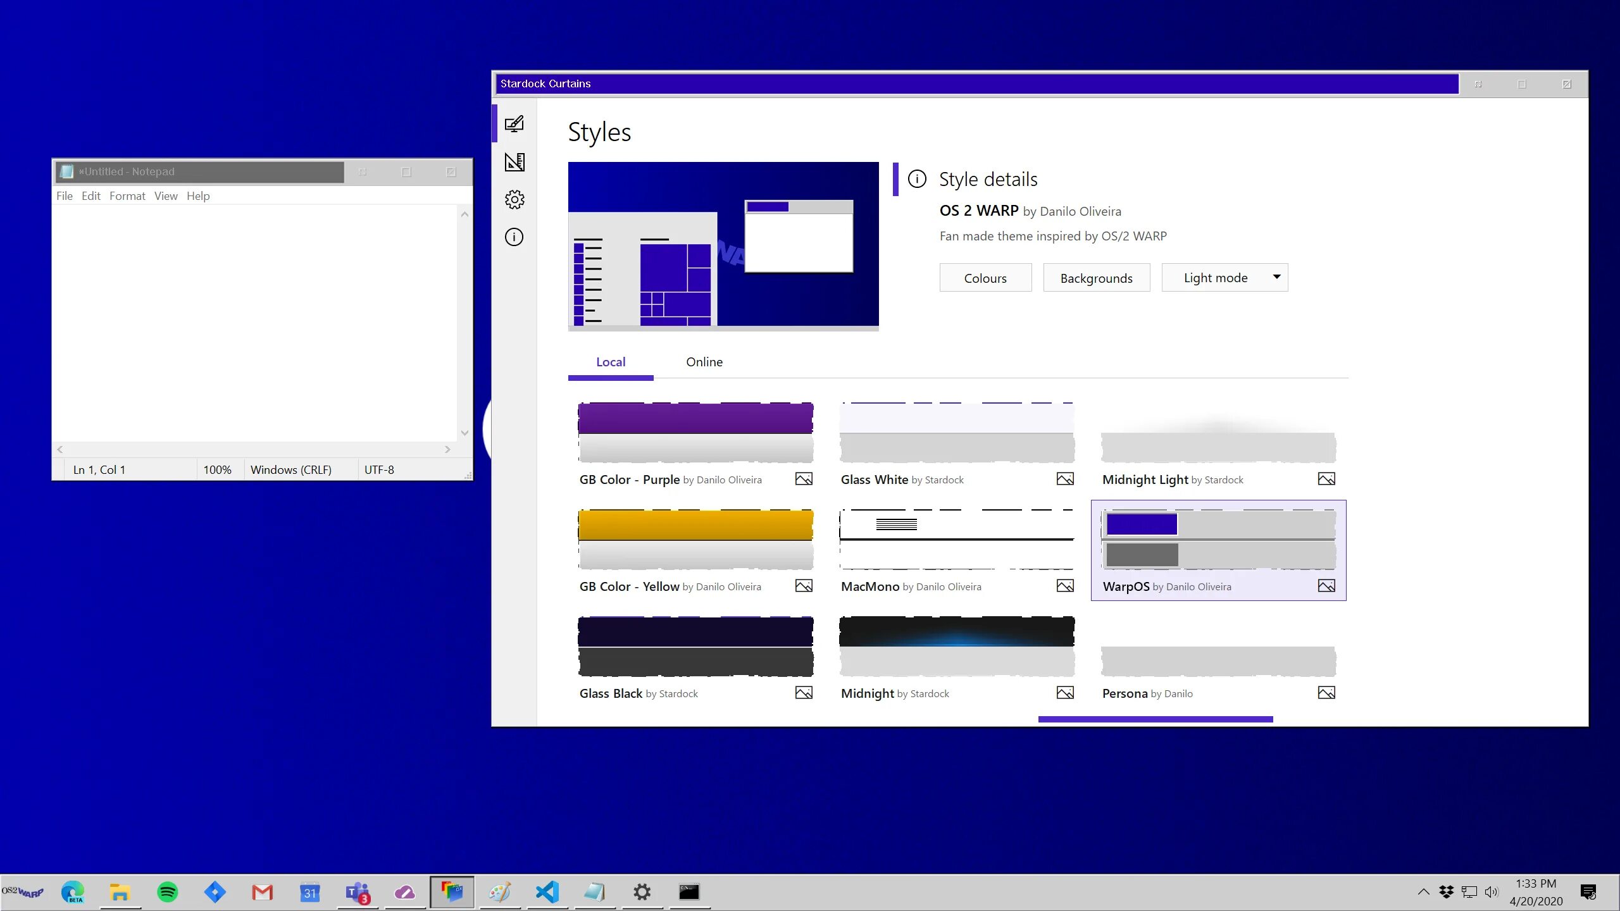This screenshot has width=1620, height=911.
Task: Click the Colours button
Action: point(985,278)
